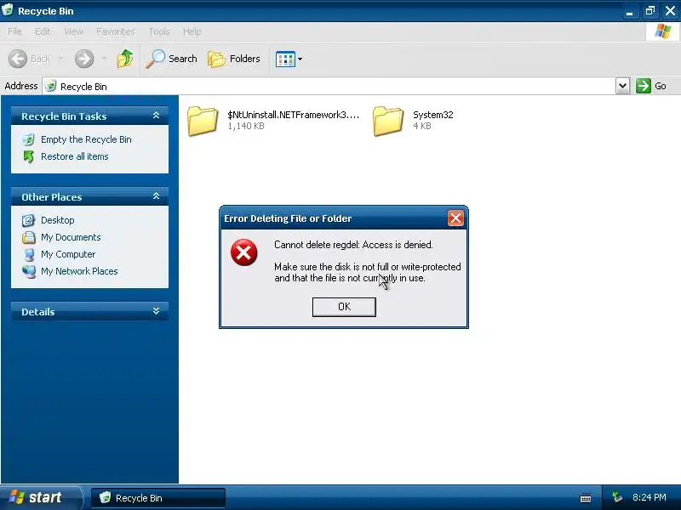Open My Documents from Other Places

click(71, 237)
